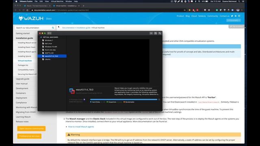Image resolution: width=260 pixels, height=146 pixels.
Task: Open Spotlight search in menu bar
Action: coord(239,1)
